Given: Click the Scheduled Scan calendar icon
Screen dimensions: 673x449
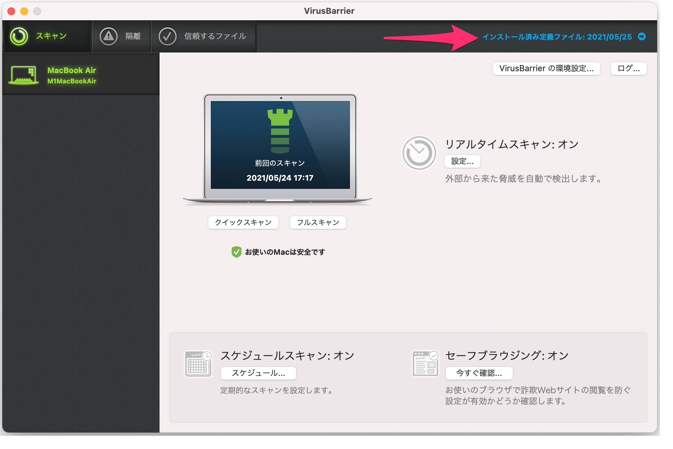Looking at the screenshot, I should (x=198, y=364).
